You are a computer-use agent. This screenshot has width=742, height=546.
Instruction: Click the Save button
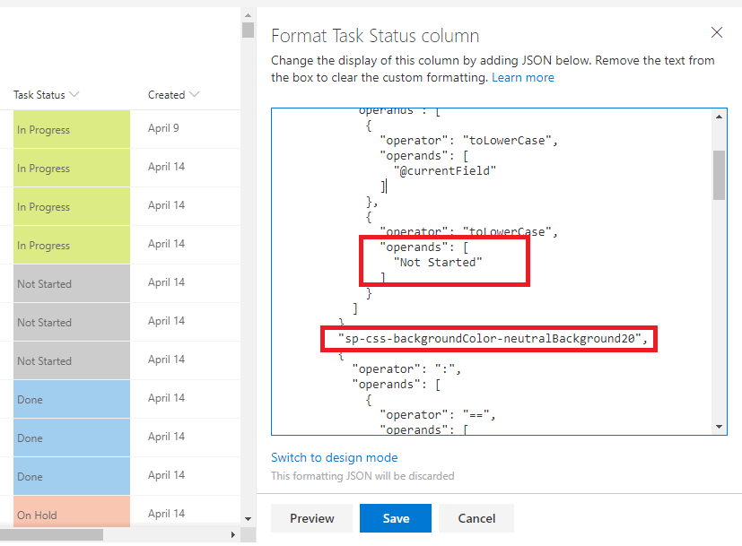pos(395,518)
